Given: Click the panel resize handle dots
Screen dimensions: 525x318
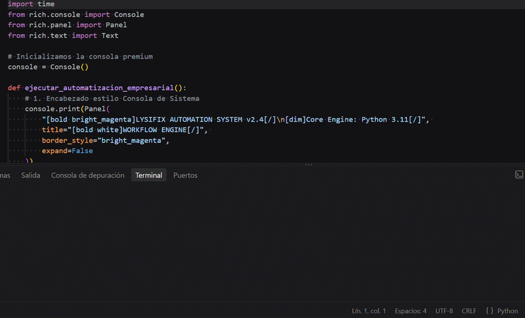Looking at the screenshot, I should [308, 164].
